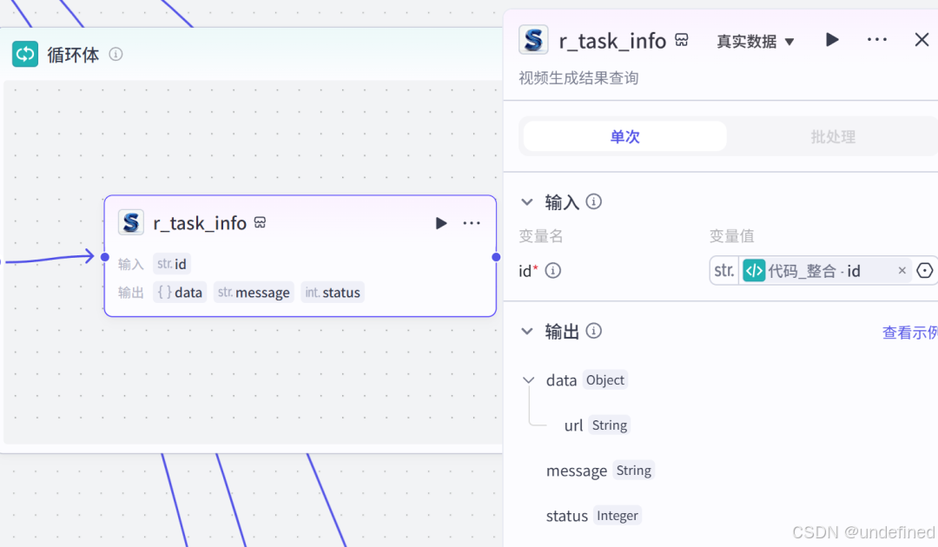This screenshot has height=547, width=938.
Task: Click the code node icon in id value
Action: pos(754,271)
